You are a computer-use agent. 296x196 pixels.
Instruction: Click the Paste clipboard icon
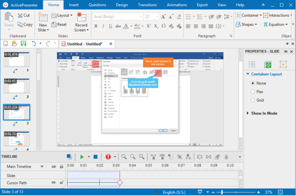(x=9, y=17)
